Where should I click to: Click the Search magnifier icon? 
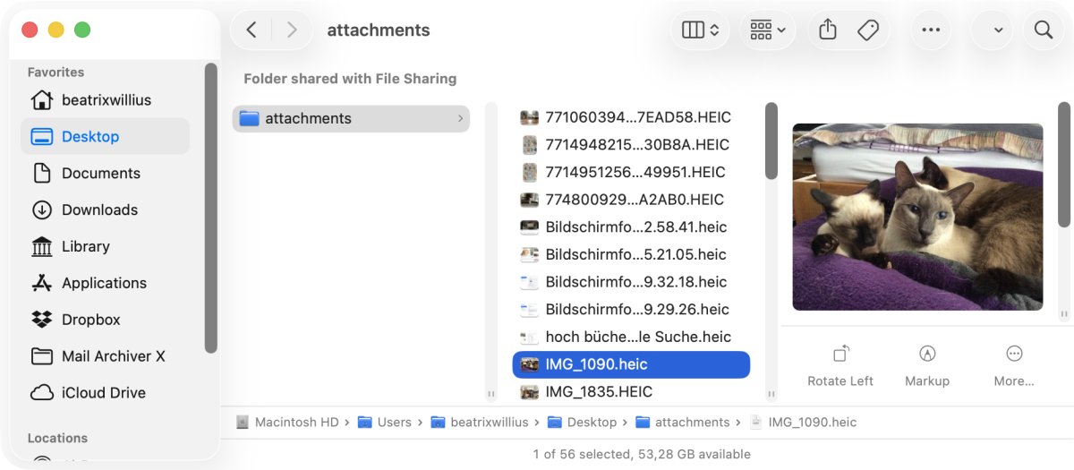[x=1044, y=30]
